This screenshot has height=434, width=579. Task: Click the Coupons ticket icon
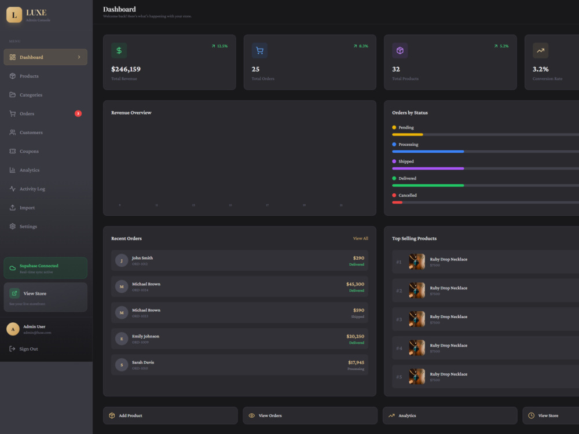(x=13, y=151)
